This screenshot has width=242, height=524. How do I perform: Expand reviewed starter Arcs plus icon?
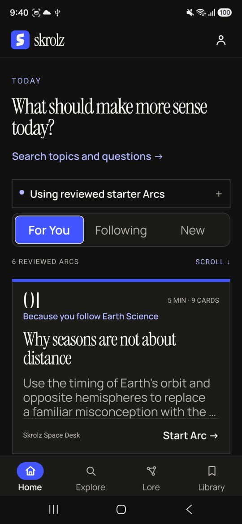(219, 194)
